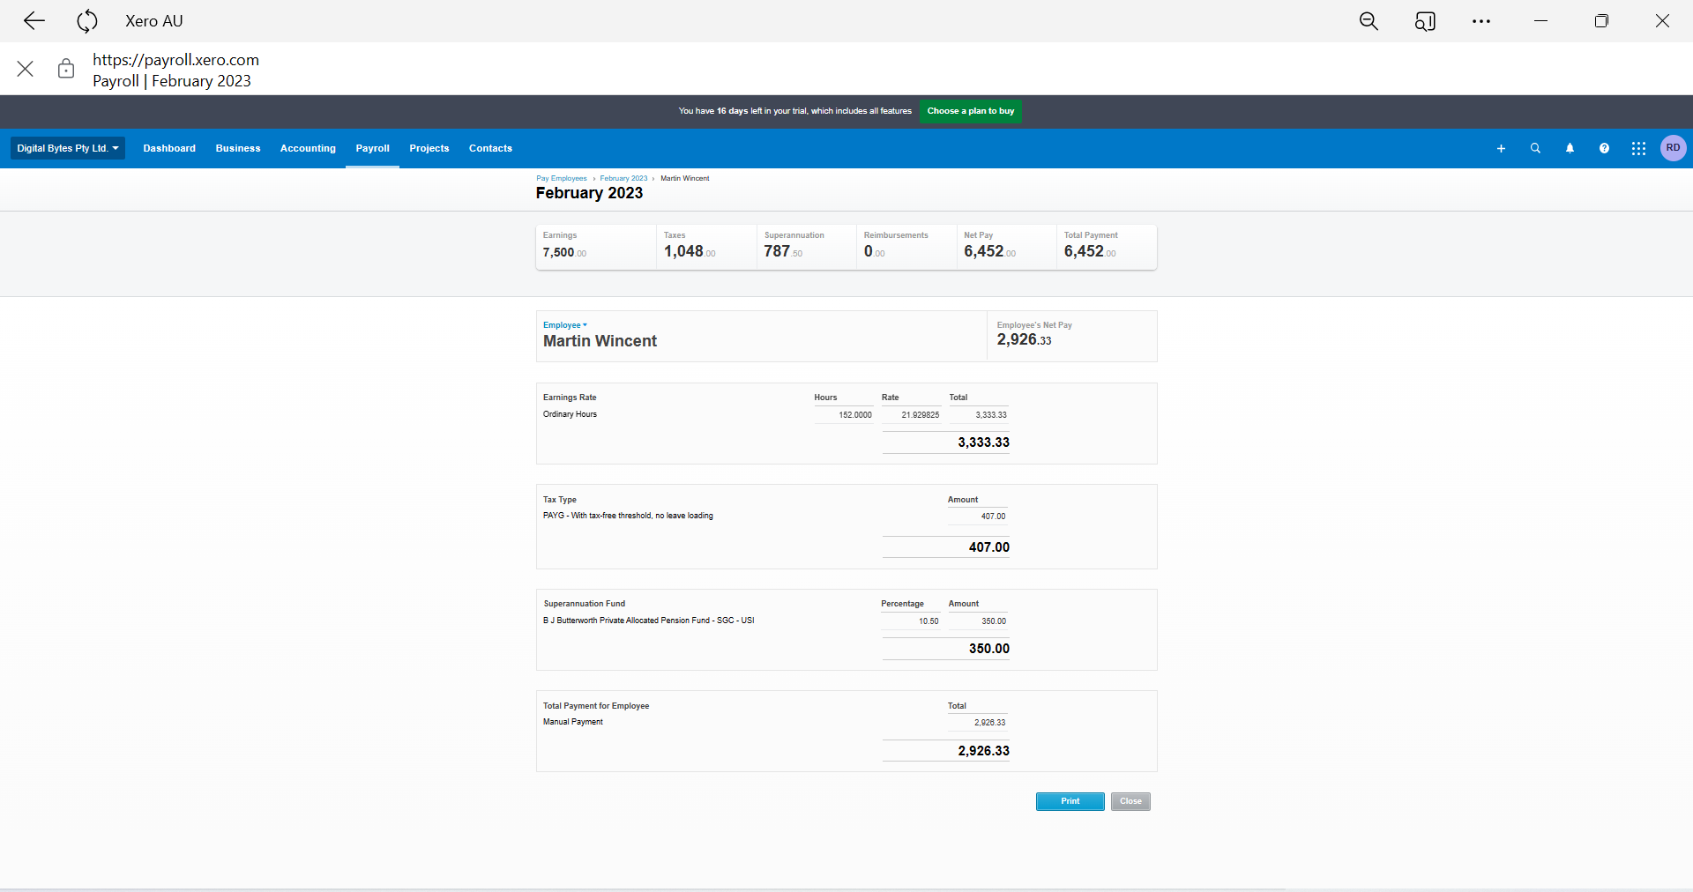The image size is (1693, 892).
Task: Reload the page with refresh icon
Action: point(86,21)
